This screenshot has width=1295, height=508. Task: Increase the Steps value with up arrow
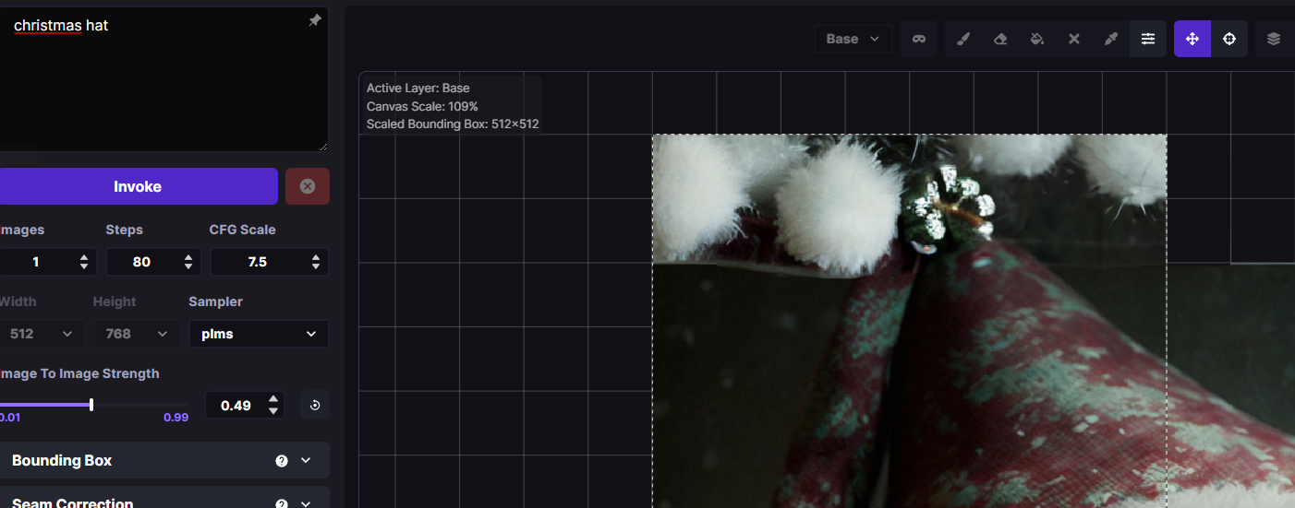pos(188,257)
